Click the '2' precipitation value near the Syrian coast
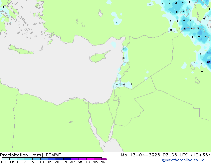211x163 pixels. point(124,49)
